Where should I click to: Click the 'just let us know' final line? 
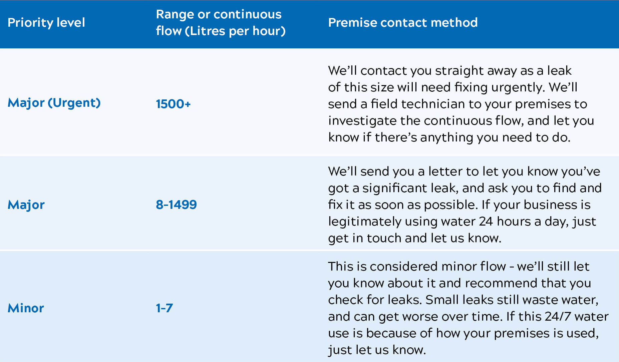click(x=377, y=350)
